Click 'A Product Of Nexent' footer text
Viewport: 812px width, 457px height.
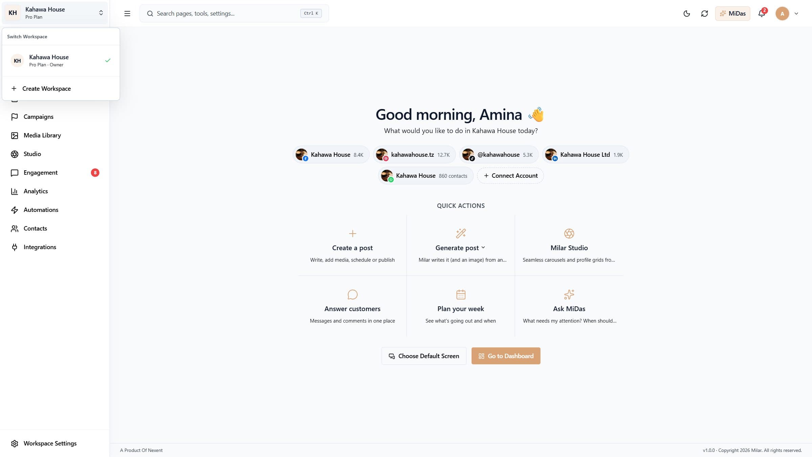coord(141,451)
